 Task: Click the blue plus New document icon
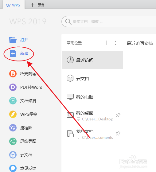coord(13,53)
